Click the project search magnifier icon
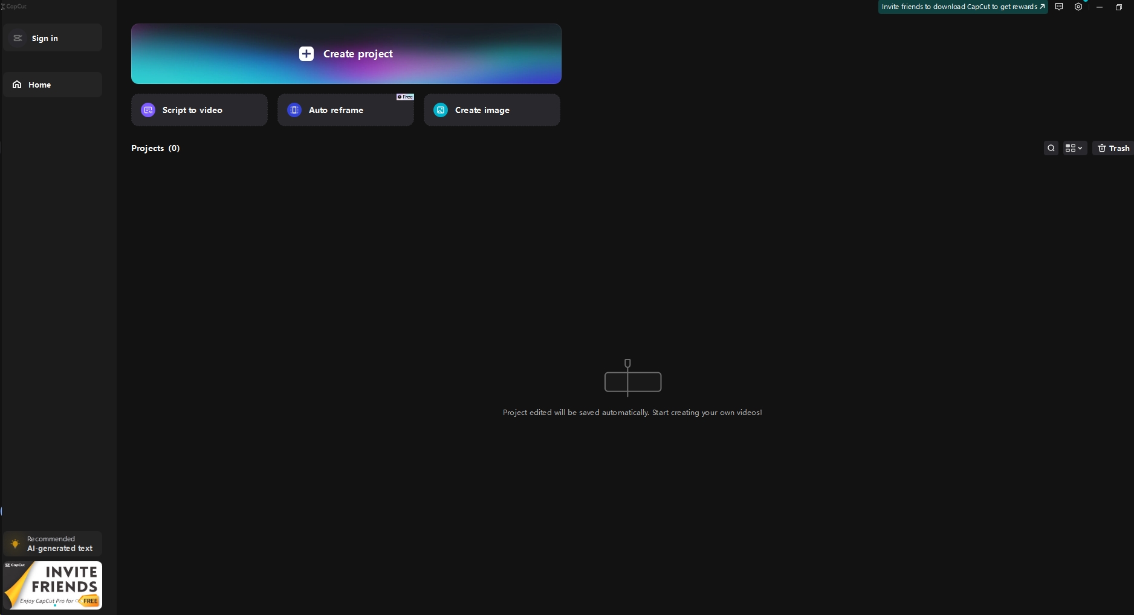 1051,148
